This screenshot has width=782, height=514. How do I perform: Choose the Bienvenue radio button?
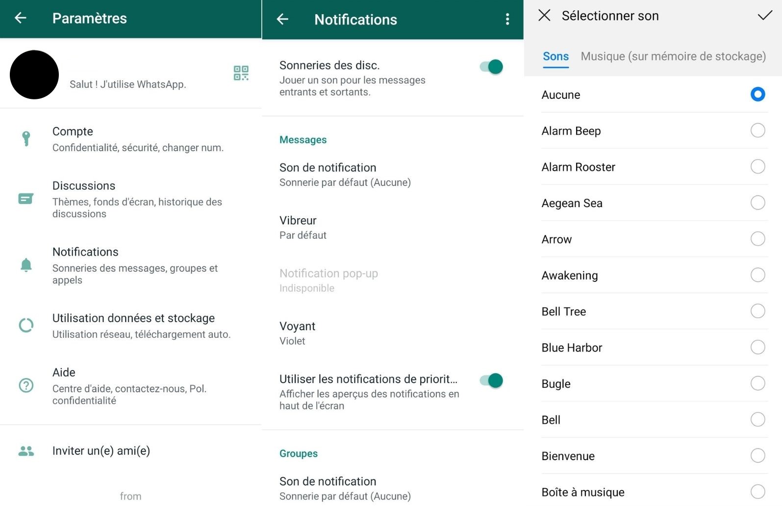(x=757, y=456)
